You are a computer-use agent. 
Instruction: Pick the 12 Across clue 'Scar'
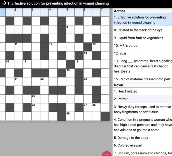120,53
